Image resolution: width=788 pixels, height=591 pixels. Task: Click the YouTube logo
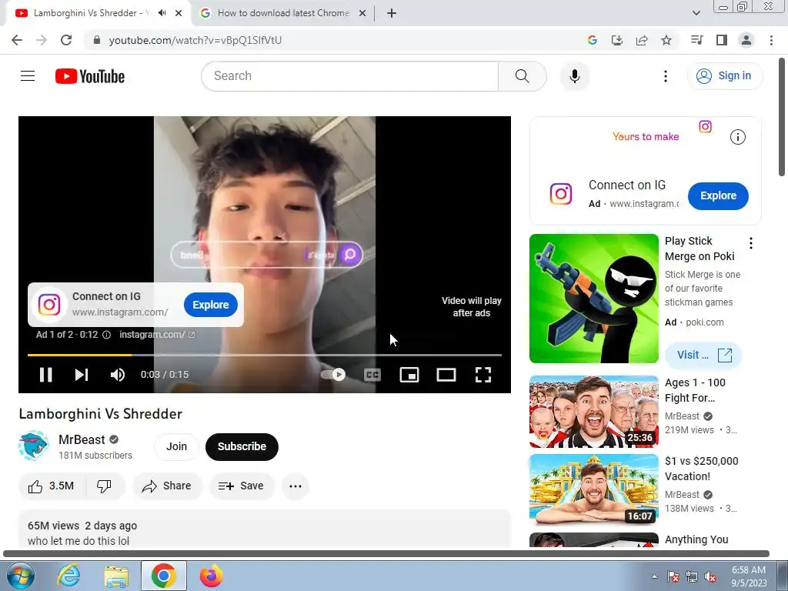pos(90,76)
